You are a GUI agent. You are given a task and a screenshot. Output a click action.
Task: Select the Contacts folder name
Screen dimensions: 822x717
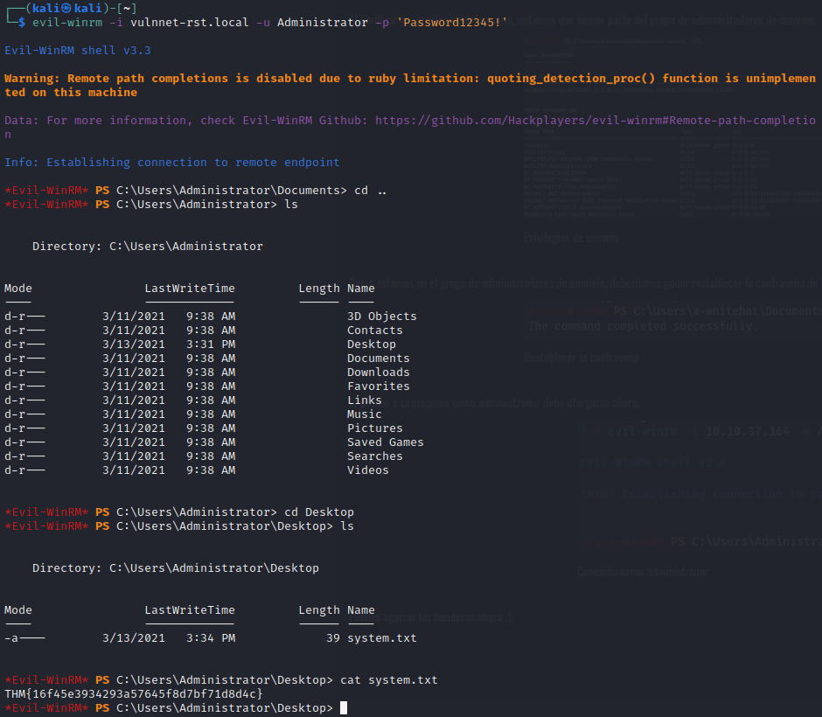point(375,331)
